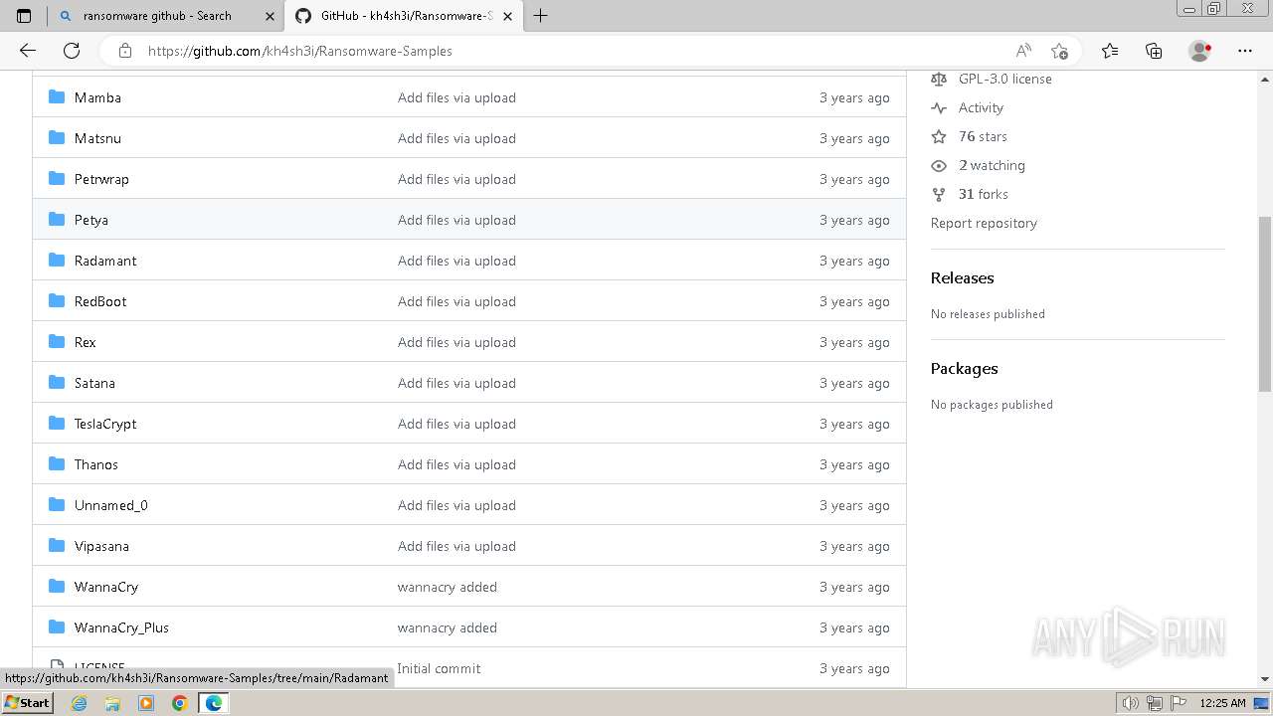View the GPL-3.0 license link
Image resolution: width=1273 pixels, height=716 pixels.
click(1004, 79)
